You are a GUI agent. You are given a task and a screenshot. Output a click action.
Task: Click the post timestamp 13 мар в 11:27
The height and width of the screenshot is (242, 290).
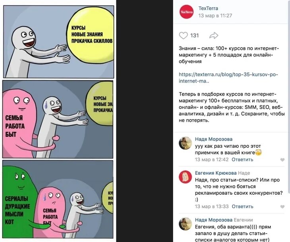pos(215,16)
